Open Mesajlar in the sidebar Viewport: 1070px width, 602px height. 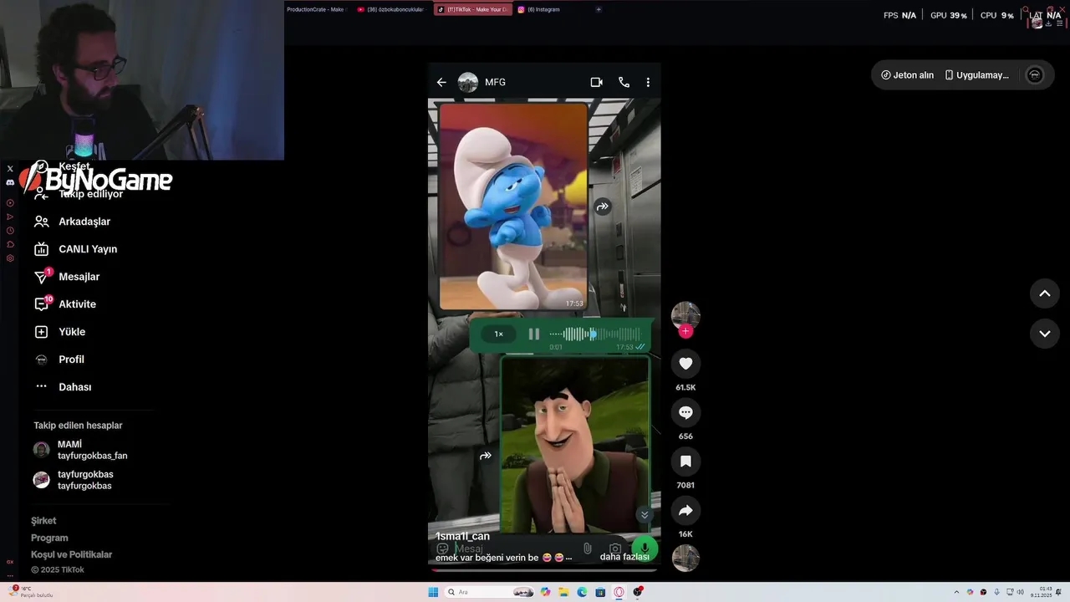[79, 277]
